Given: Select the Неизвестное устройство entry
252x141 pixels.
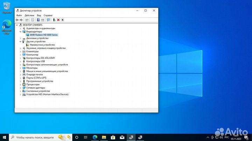Looking at the screenshot, I should coord(42,45).
